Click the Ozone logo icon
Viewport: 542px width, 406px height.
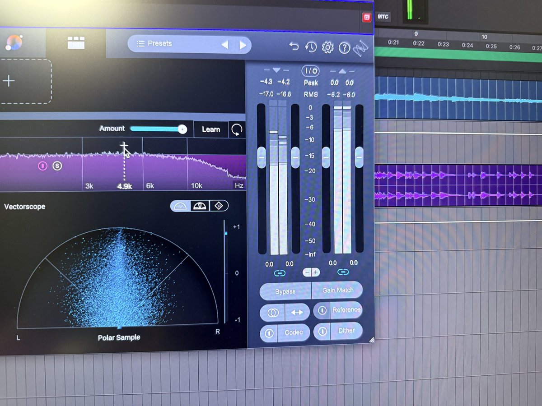tap(14, 43)
